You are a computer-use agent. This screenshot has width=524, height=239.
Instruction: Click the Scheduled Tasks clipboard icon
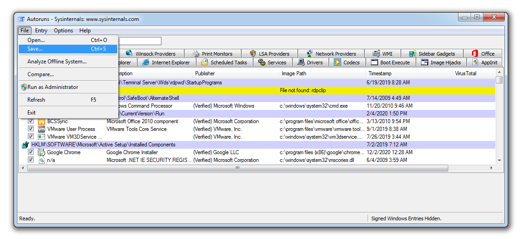click(204, 62)
